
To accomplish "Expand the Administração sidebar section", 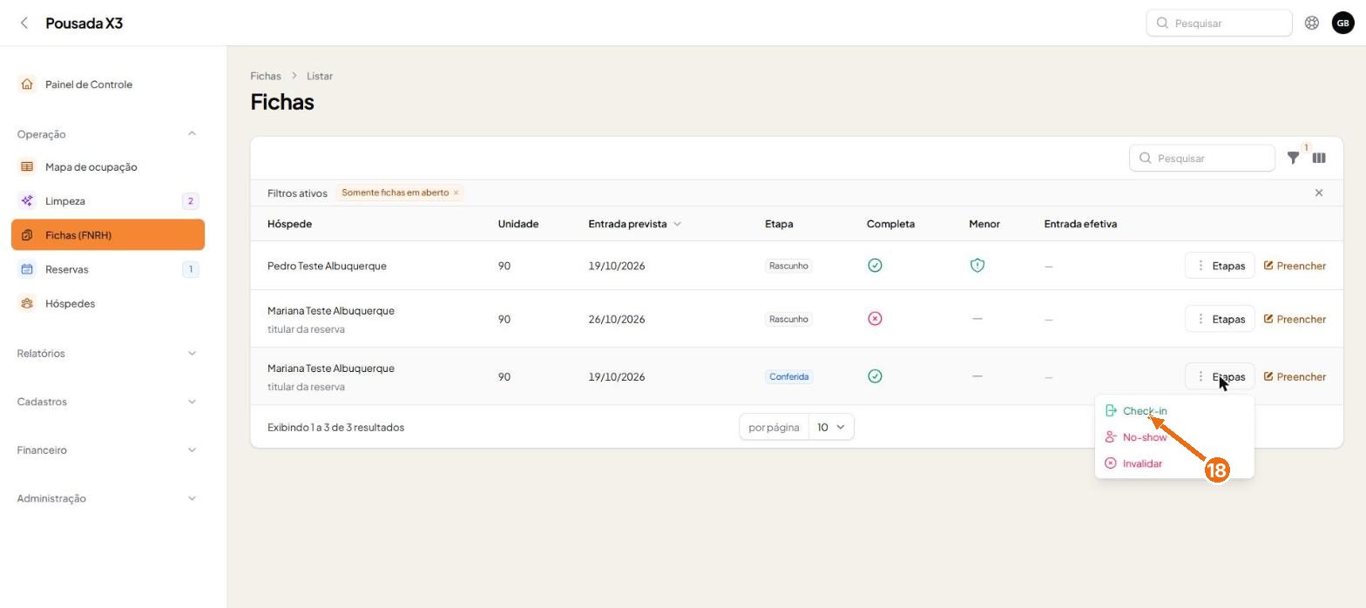I will click(x=192, y=498).
